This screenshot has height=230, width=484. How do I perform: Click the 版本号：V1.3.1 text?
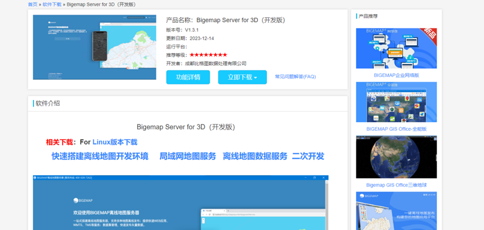(x=182, y=30)
